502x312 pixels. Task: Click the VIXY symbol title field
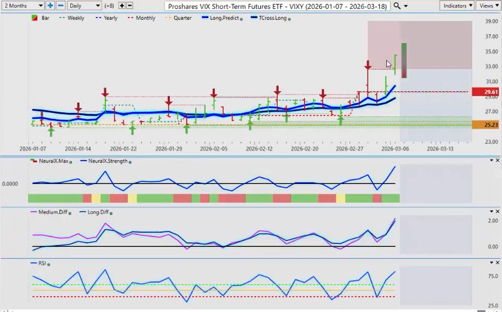pyautogui.click(x=277, y=6)
